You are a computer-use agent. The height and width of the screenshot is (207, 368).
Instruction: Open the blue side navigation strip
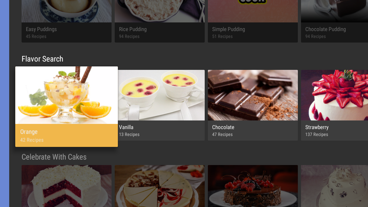point(5,103)
